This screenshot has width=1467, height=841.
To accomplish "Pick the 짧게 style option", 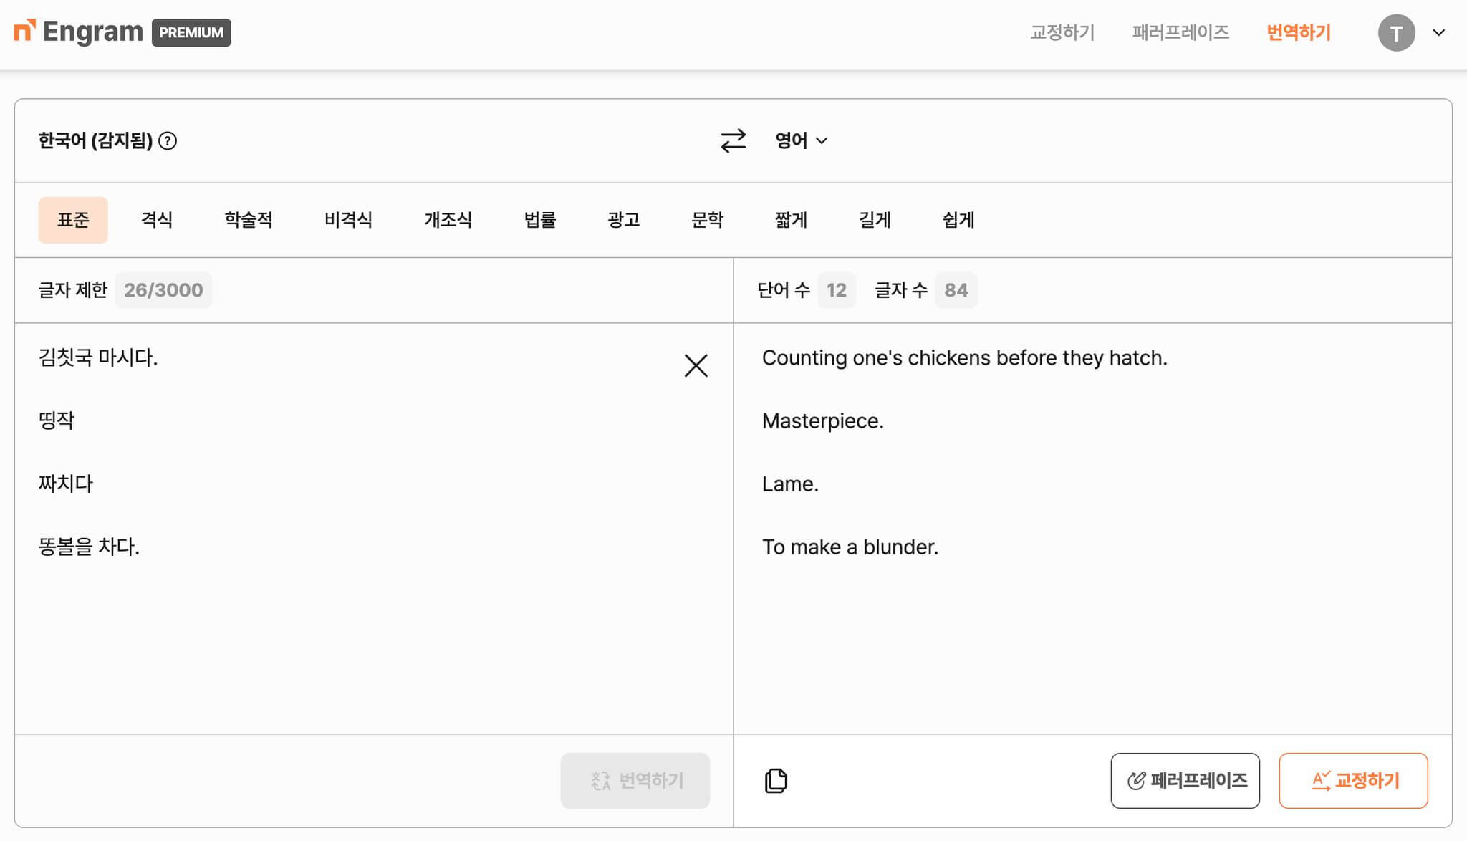I will pos(791,220).
